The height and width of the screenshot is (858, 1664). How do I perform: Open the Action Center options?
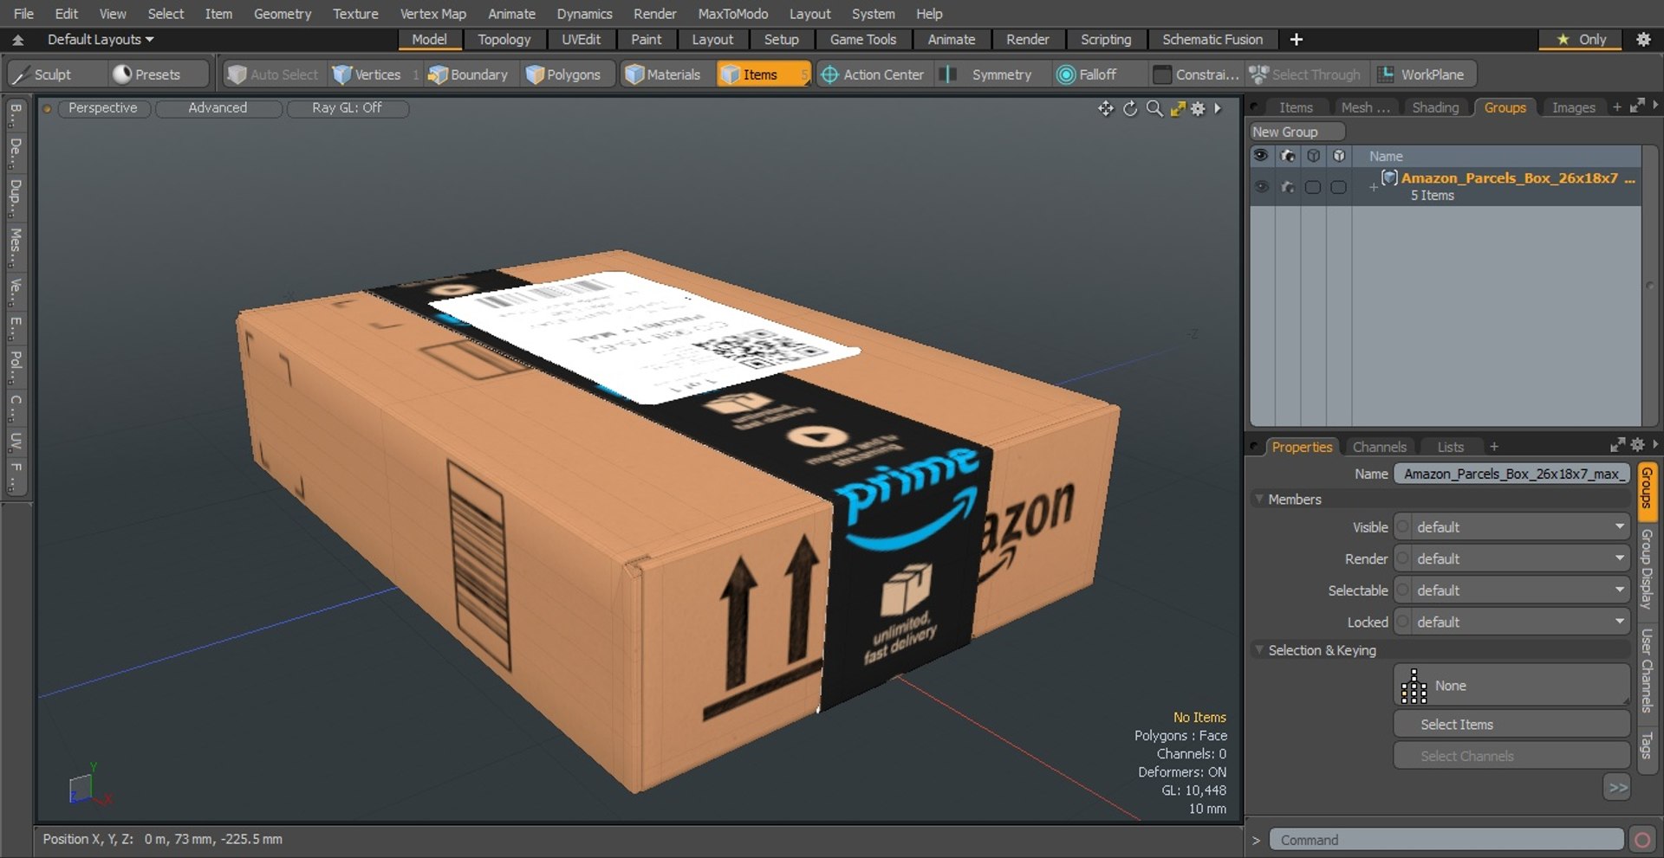point(873,74)
